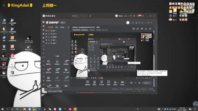Viewport: 198px width, 111px height.
Task: Hide the 图片 1 layer with its eye icon
Action: pyautogui.click(x=46, y=31)
